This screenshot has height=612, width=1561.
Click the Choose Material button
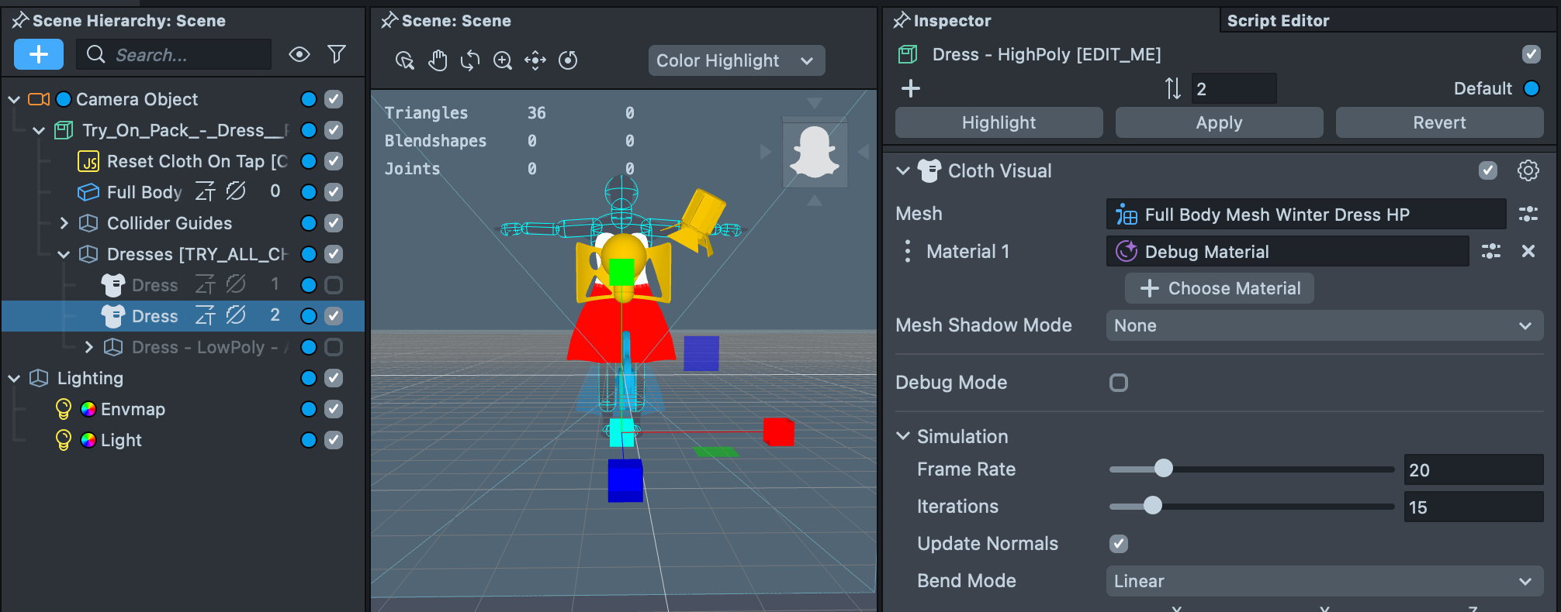click(x=1220, y=288)
